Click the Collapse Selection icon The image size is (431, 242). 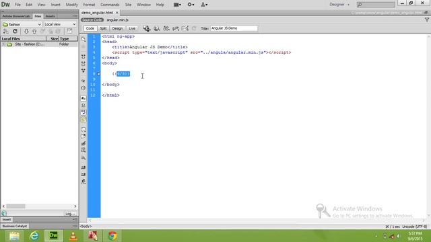(x=84, y=64)
